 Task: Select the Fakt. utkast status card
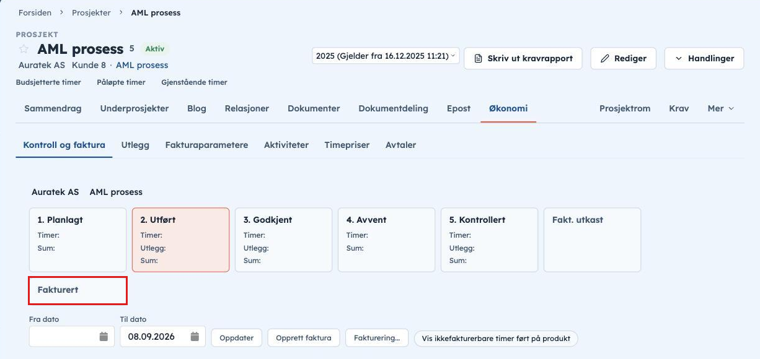tap(592, 240)
